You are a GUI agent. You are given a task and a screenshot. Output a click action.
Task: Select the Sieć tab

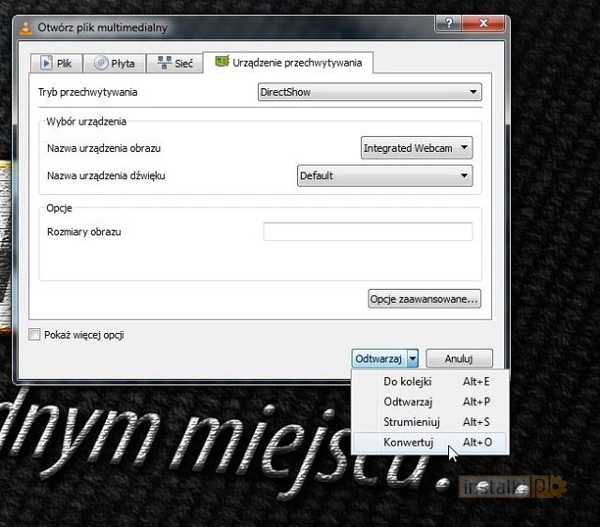[175, 63]
